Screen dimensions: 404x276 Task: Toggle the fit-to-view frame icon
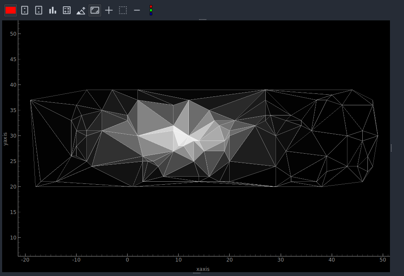click(x=95, y=11)
